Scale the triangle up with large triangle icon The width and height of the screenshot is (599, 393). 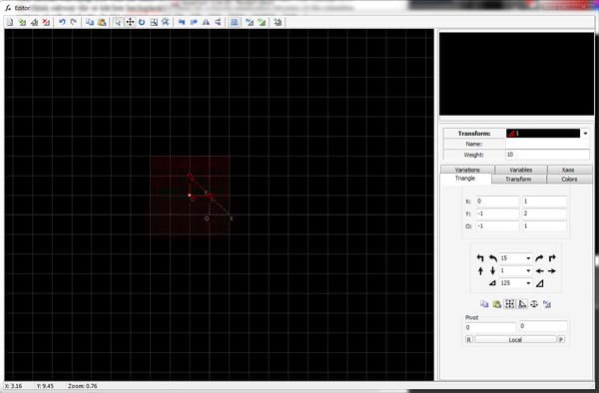[539, 283]
